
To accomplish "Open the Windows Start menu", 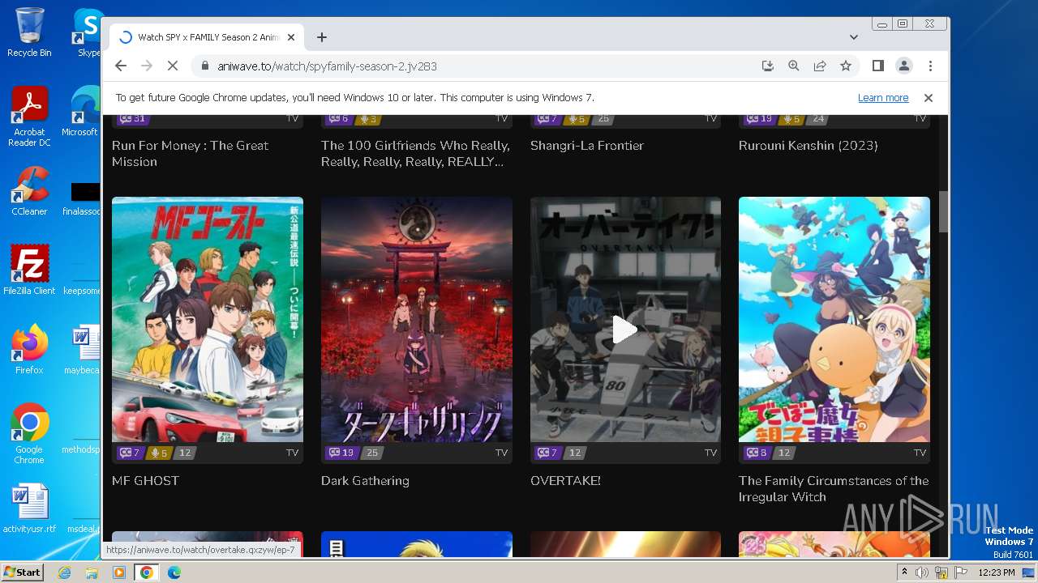I will [22, 572].
